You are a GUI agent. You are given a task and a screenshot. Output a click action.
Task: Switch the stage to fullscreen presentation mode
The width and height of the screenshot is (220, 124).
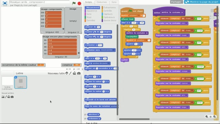click(5, 3)
